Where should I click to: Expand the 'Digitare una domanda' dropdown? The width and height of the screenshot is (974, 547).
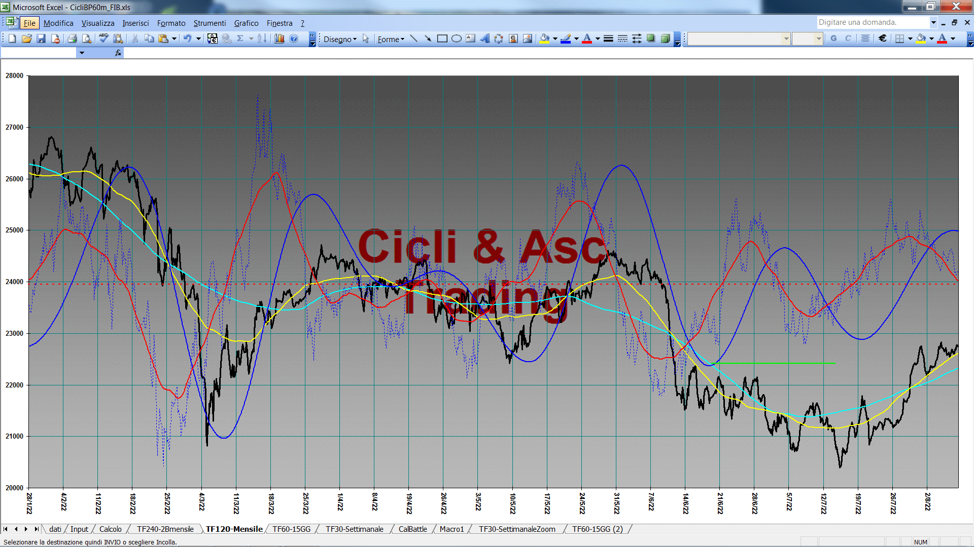[x=933, y=22]
